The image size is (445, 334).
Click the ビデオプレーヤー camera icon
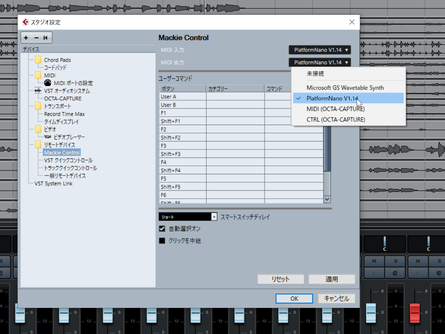coord(48,137)
